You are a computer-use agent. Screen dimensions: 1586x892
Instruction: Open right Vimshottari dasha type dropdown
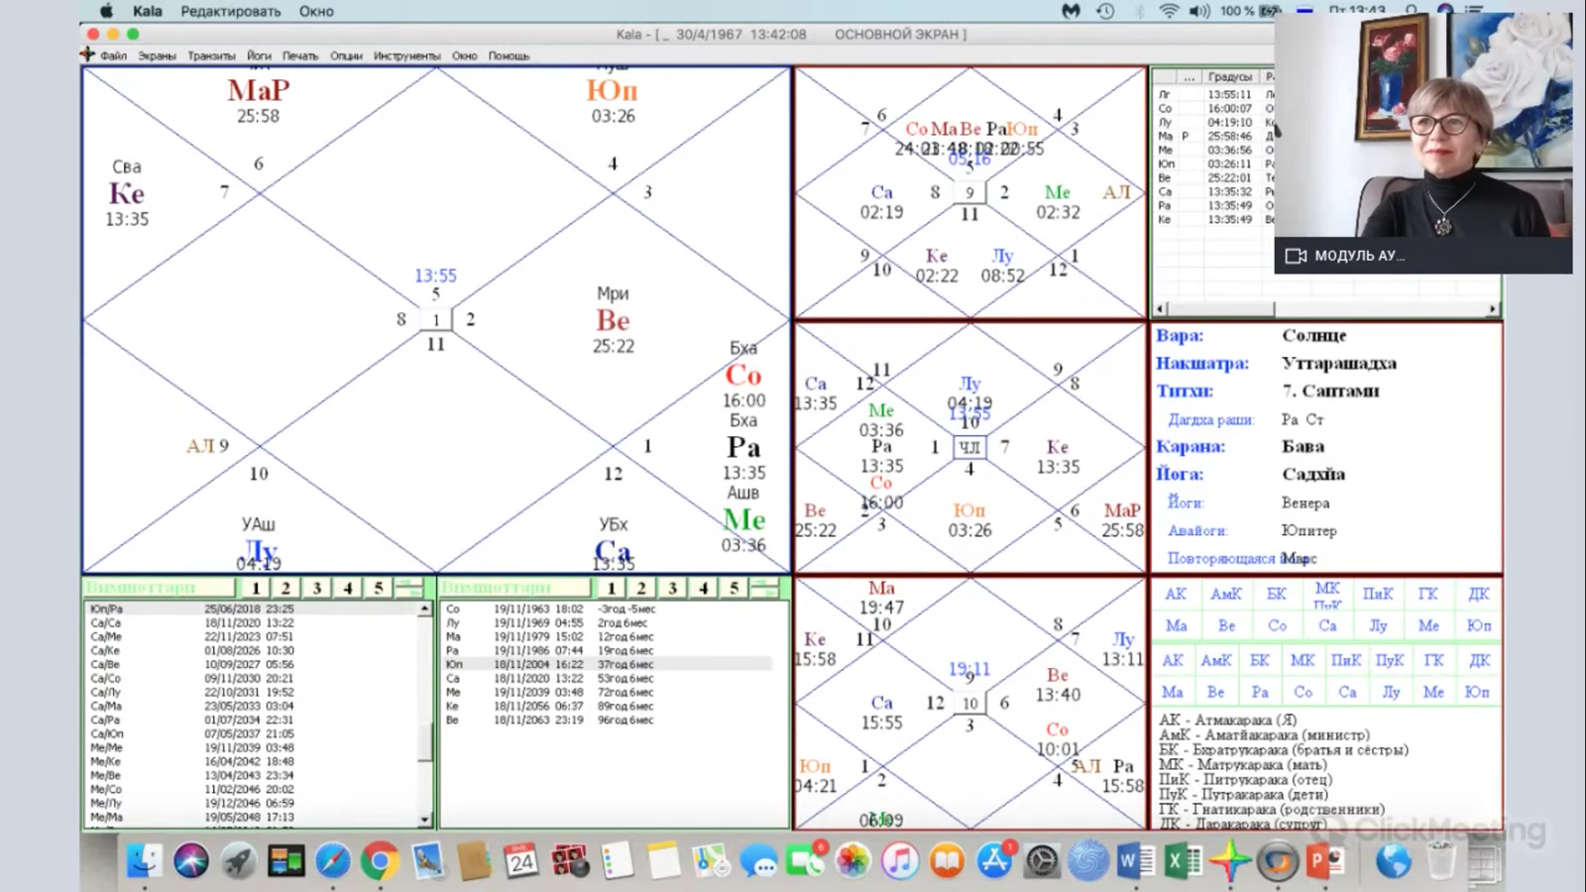515,588
